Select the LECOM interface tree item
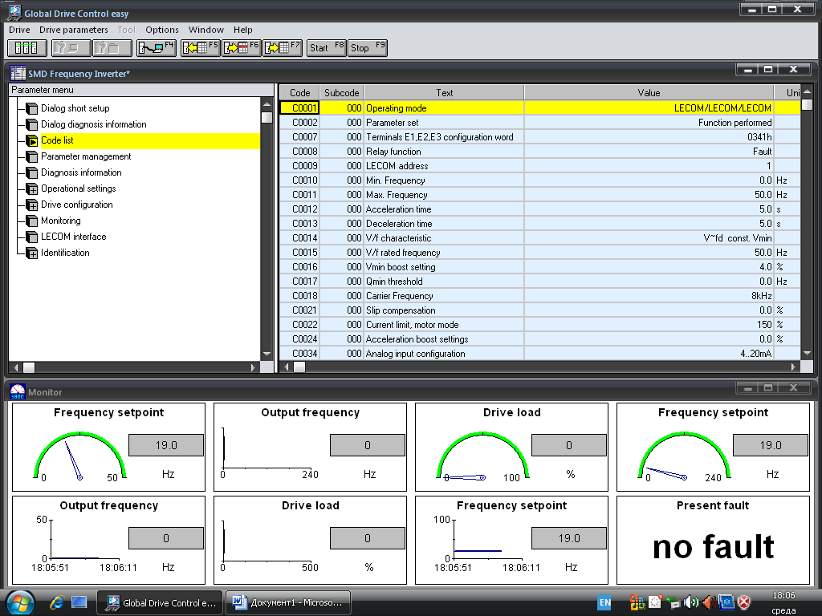Viewport: 822px width, 616px height. 73,237
